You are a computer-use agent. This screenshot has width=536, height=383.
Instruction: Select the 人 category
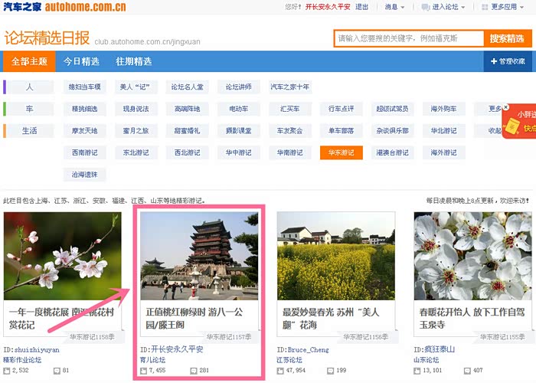(x=30, y=87)
